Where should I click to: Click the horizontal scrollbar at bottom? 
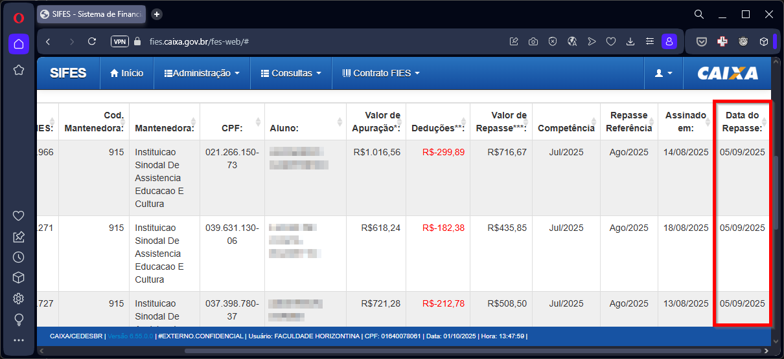402,351
